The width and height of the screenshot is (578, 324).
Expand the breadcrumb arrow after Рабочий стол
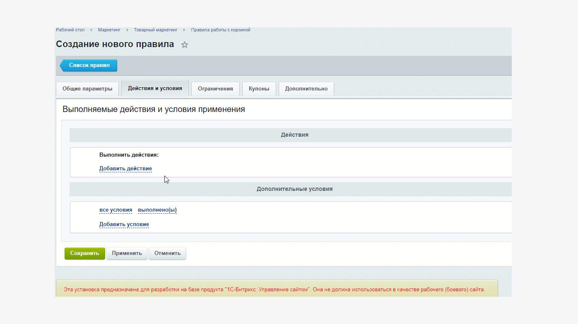(x=91, y=30)
